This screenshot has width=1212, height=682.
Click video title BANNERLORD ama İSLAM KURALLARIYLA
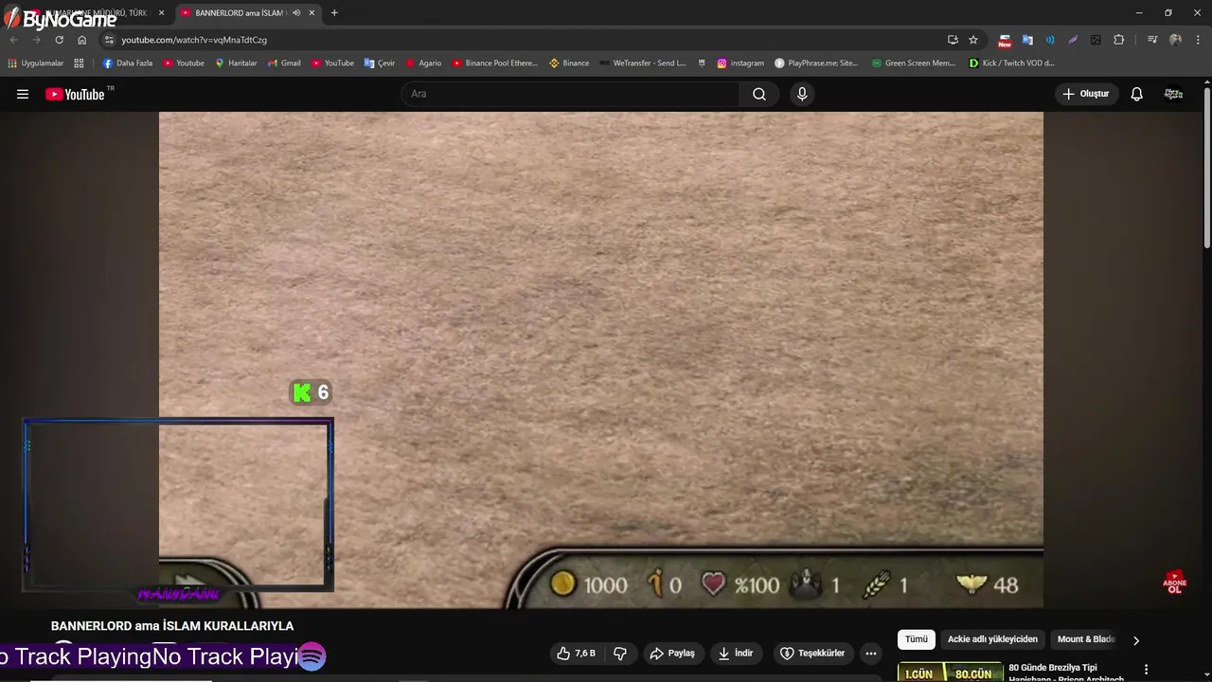(172, 626)
